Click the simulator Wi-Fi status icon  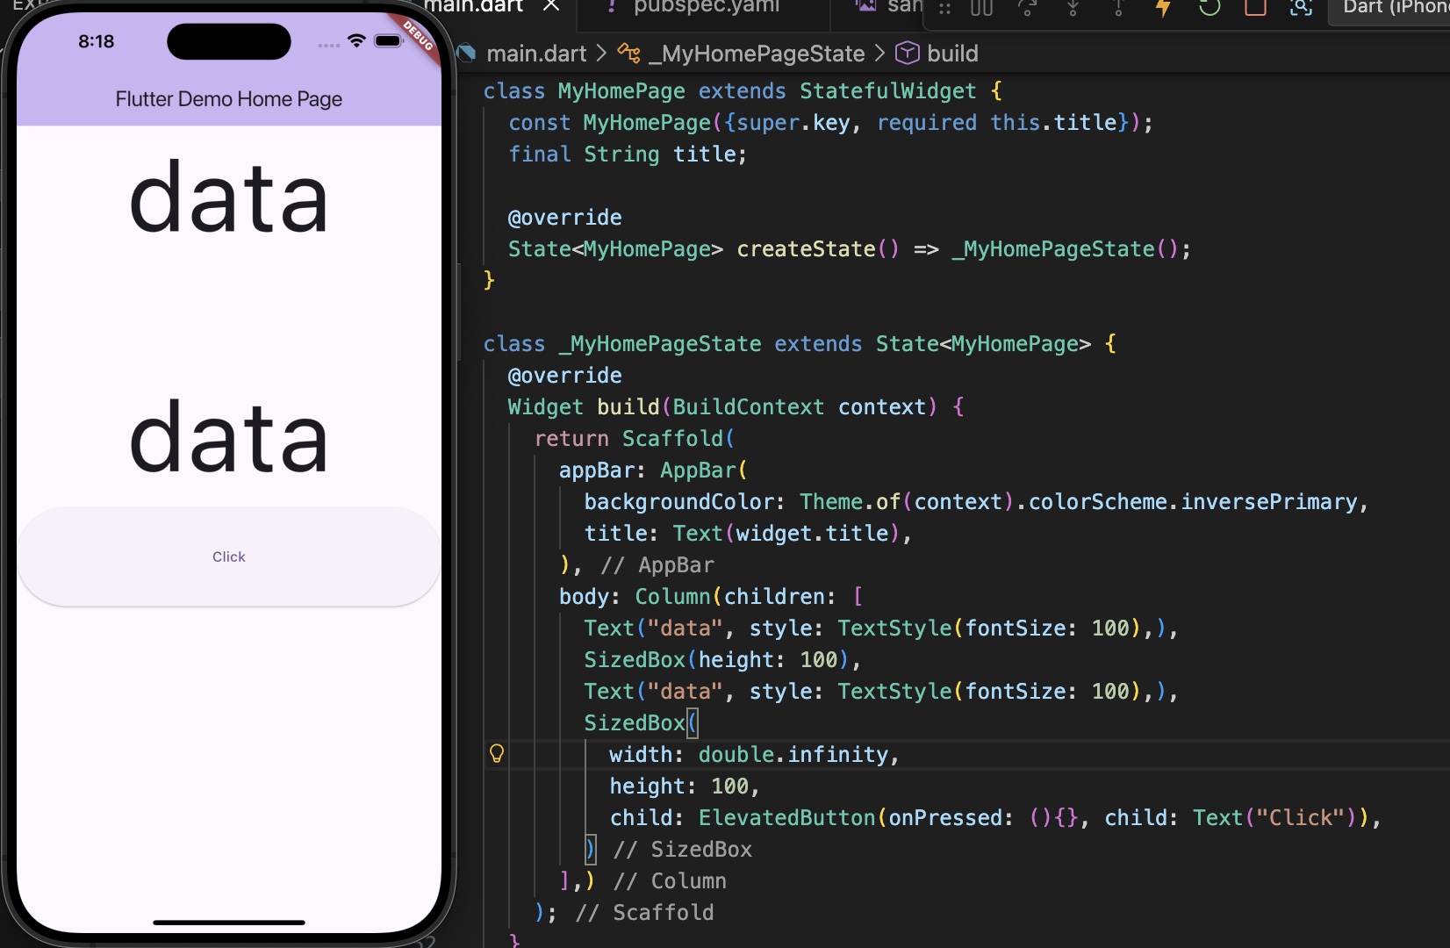click(356, 40)
